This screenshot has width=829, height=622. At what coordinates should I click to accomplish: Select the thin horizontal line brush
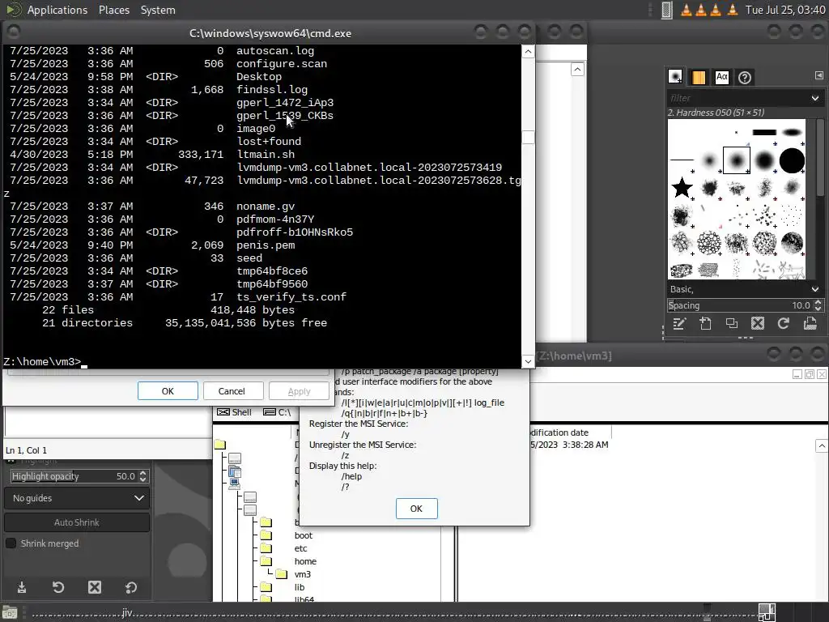point(682,160)
